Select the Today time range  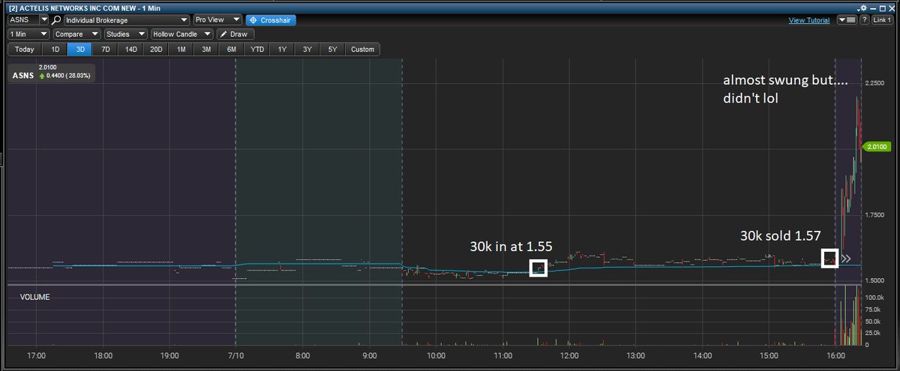[x=24, y=49]
